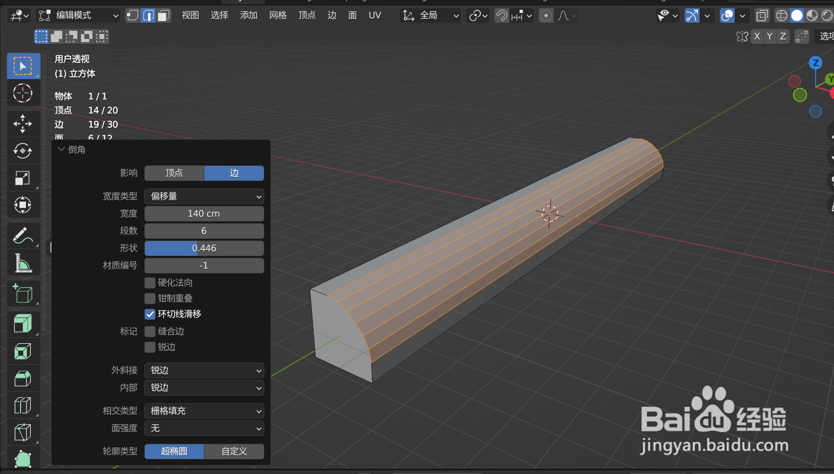Screen dimensions: 834x474
Task: Switch to wireframe shading
Action: click(x=782, y=16)
